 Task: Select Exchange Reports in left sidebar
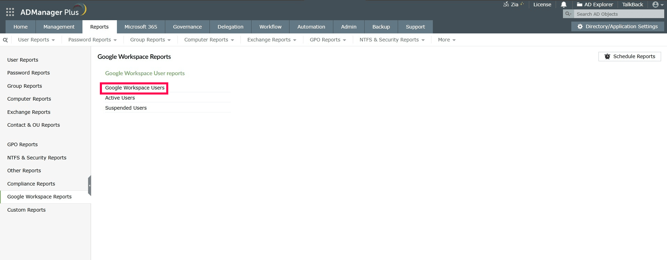point(29,112)
